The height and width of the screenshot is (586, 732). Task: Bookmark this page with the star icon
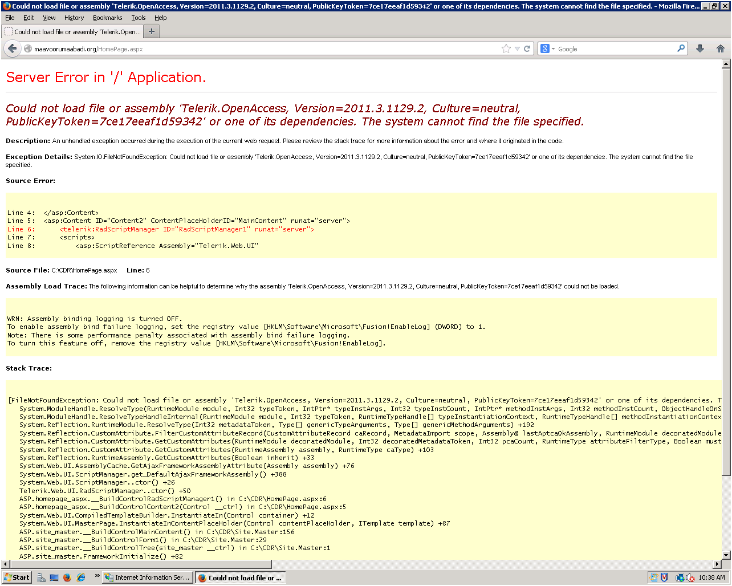506,49
